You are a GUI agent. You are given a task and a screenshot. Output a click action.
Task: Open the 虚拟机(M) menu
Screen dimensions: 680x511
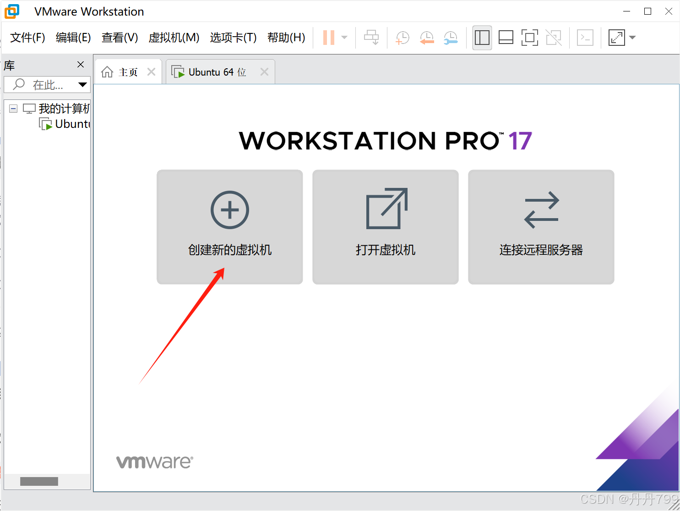(x=174, y=38)
